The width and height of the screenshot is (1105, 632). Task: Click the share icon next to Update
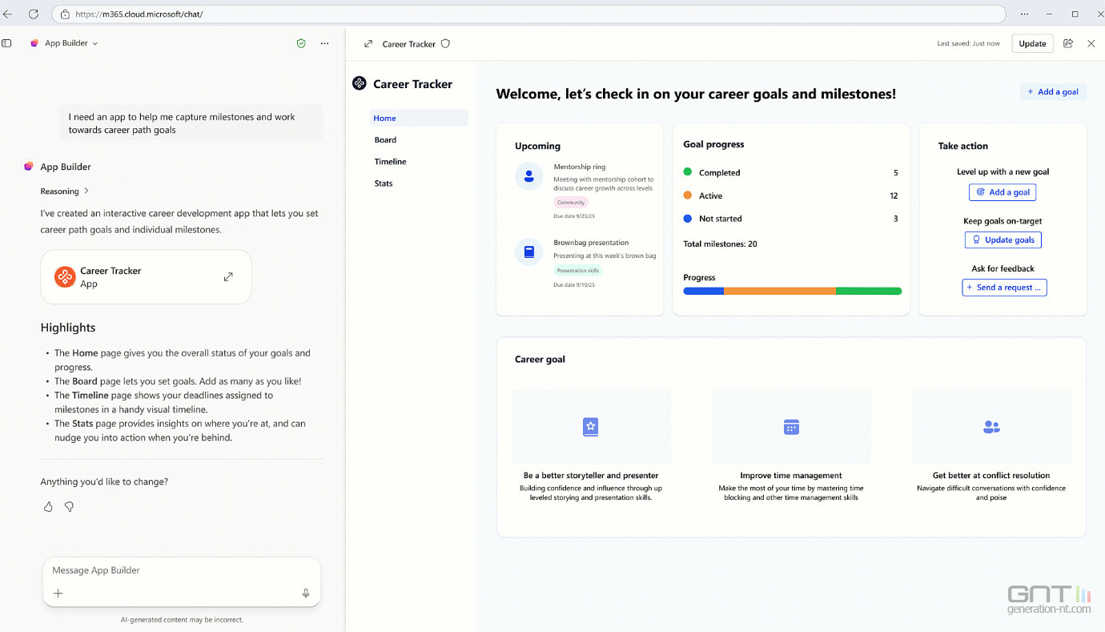click(x=1068, y=43)
